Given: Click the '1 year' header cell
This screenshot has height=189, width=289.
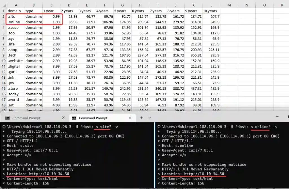Looking at the screenshot, I should [x=51, y=11].
